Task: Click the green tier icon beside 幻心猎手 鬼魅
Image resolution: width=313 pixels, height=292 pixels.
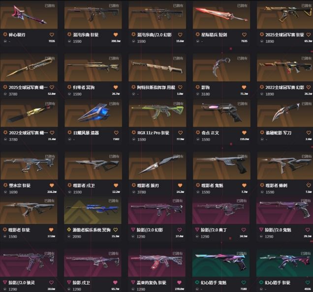Action: (x=197, y=283)
